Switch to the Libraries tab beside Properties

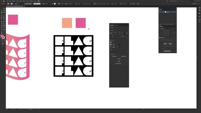click(x=117, y=25)
